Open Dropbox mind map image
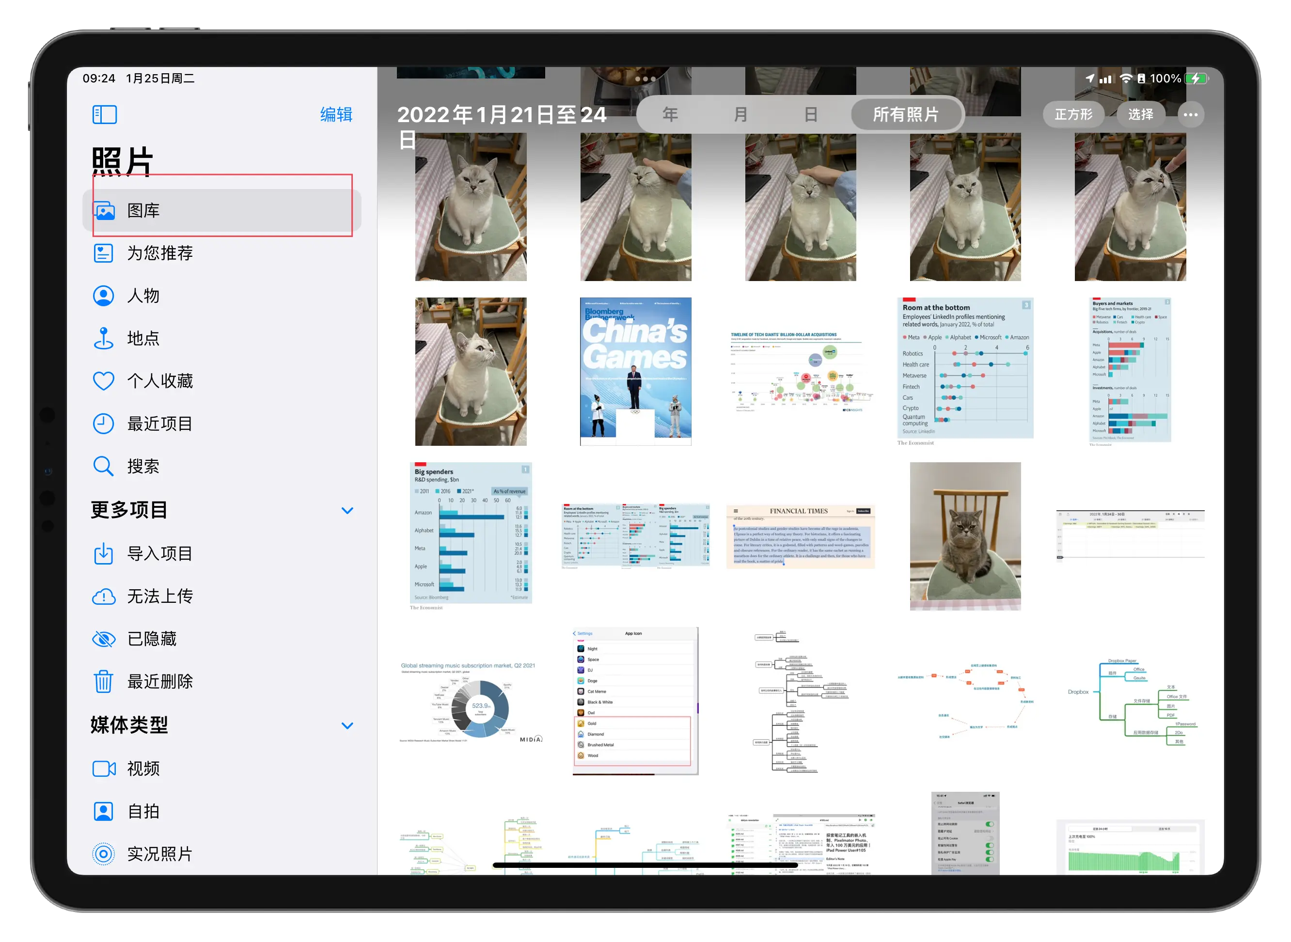 tap(1130, 701)
